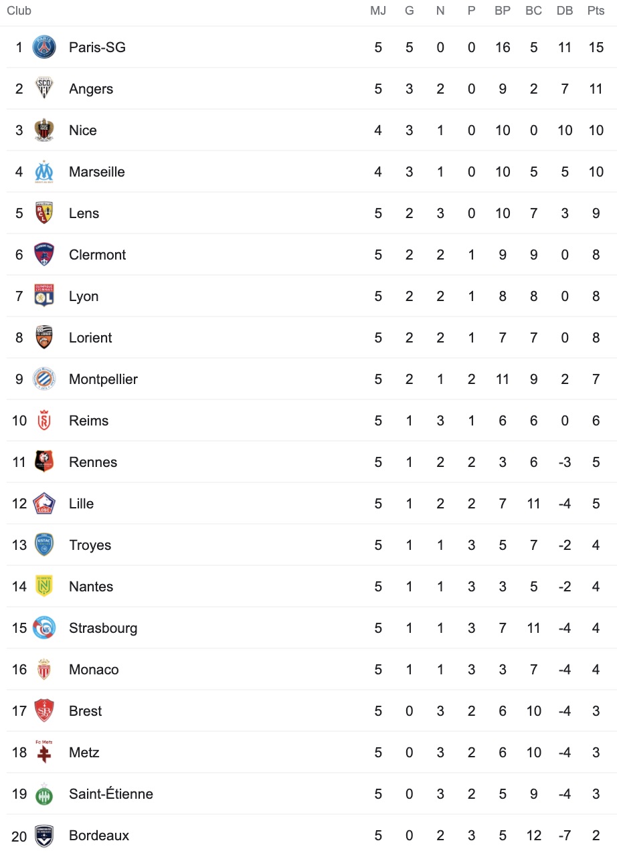
Task: Click the Rennes team name
Action: pyautogui.click(x=93, y=462)
